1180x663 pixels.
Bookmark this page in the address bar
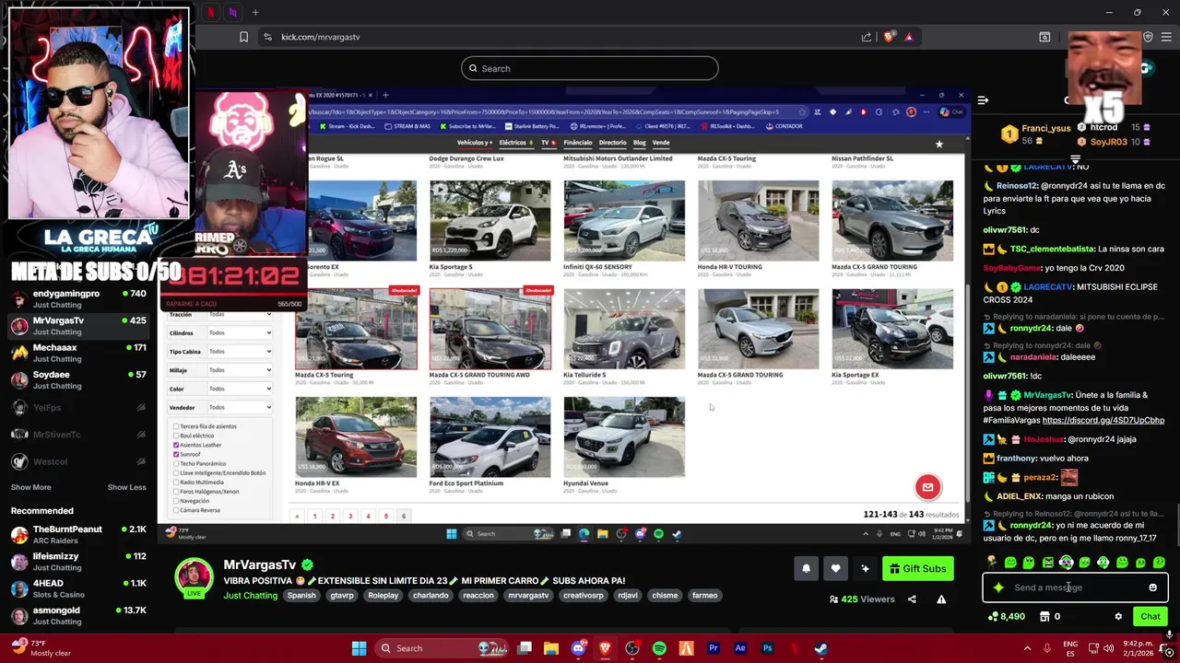point(243,37)
